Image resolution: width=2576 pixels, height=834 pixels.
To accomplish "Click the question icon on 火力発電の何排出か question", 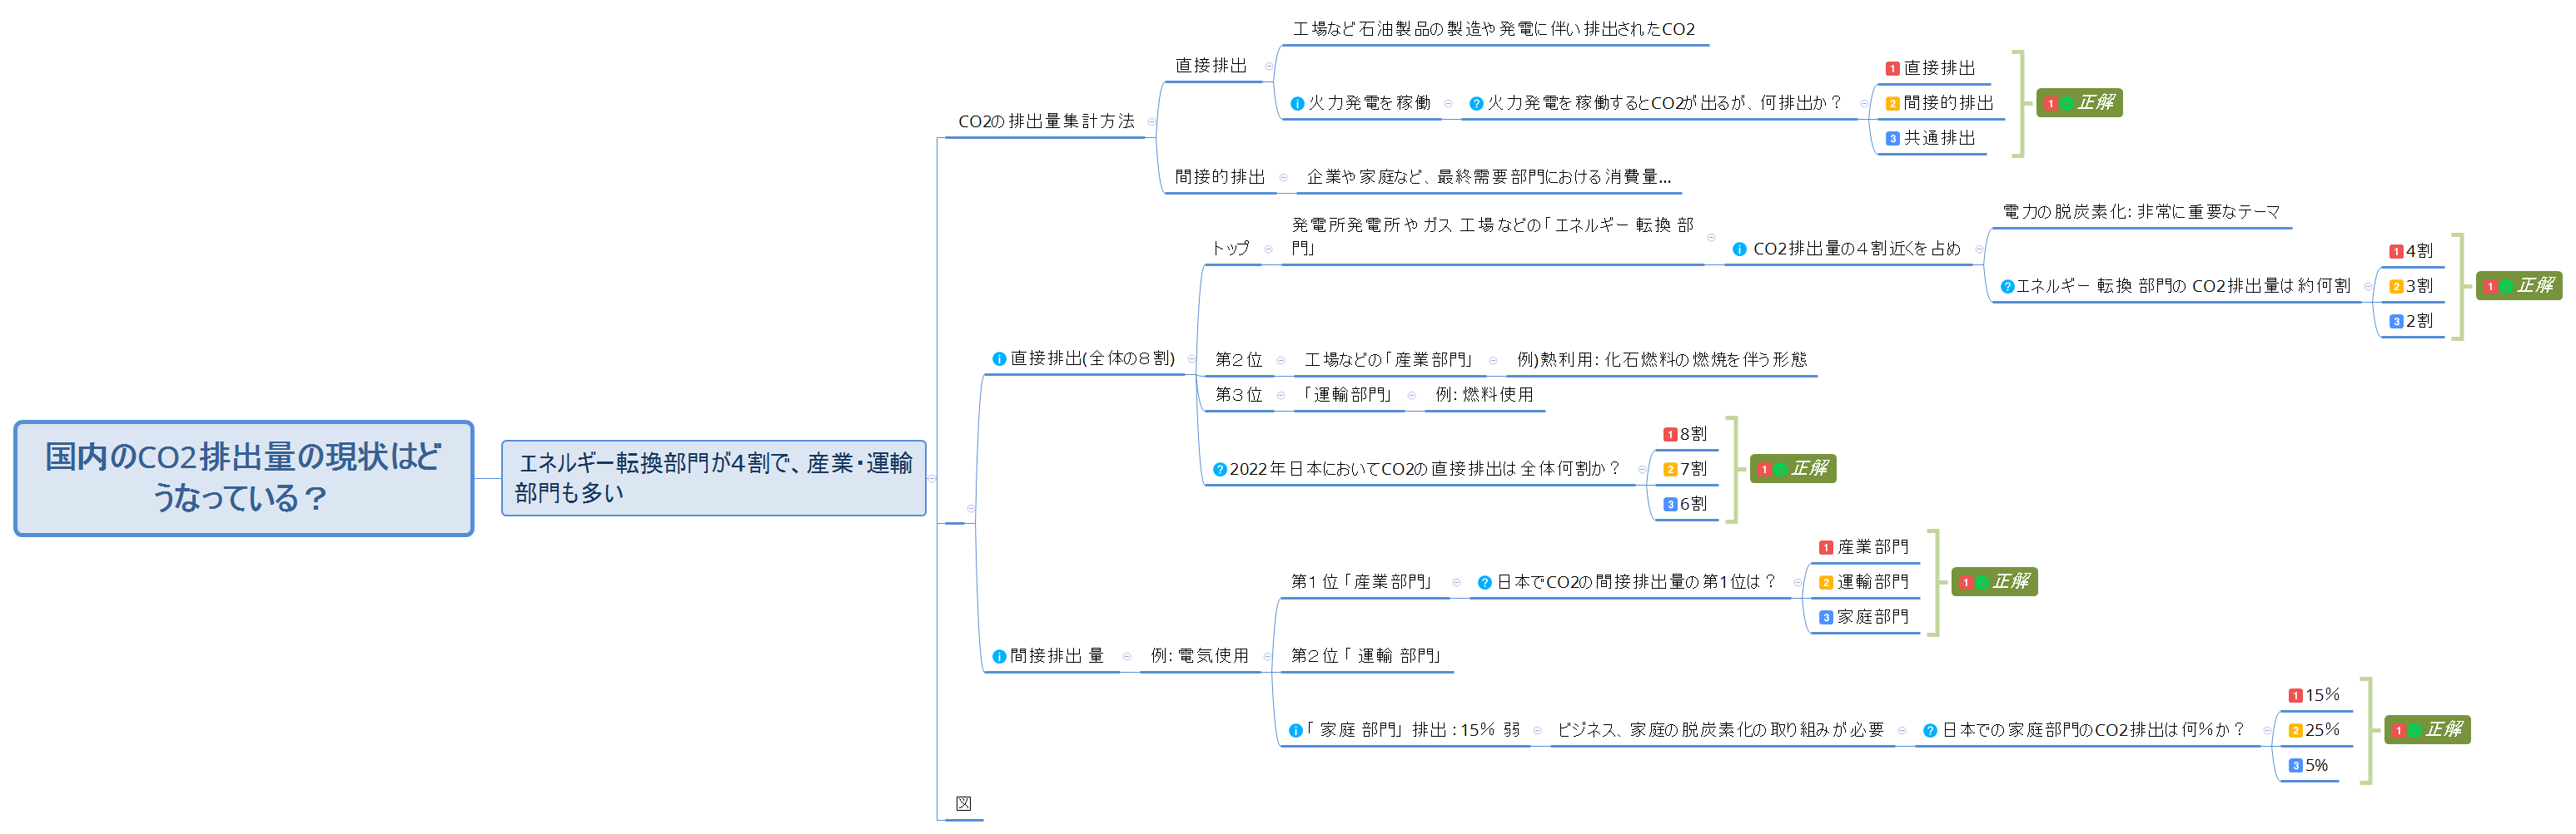I will tap(1476, 103).
